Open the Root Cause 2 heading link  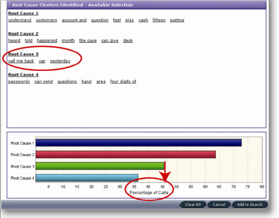(x=23, y=34)
